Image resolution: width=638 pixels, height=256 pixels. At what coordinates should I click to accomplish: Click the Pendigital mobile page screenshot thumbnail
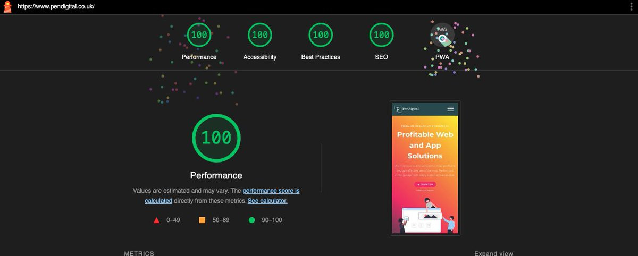point(425,168)
